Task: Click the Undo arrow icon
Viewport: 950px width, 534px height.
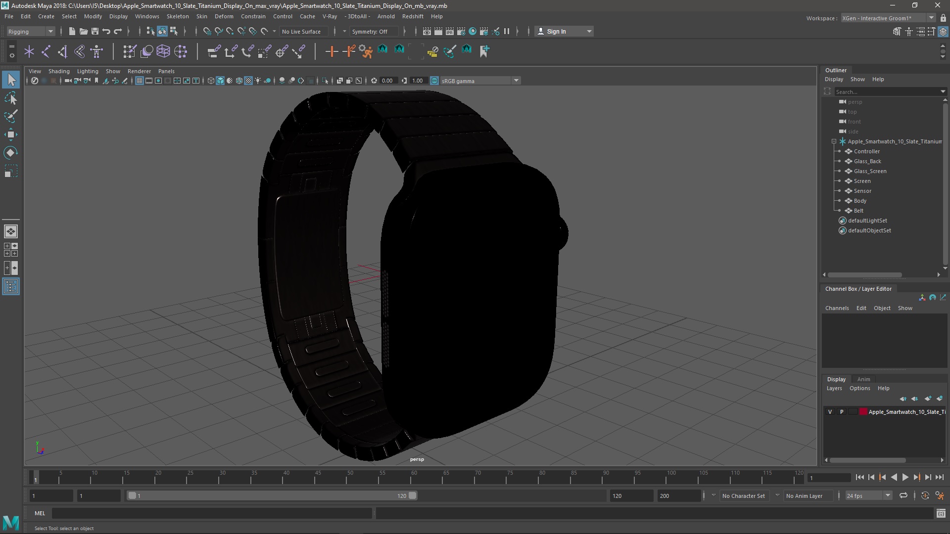Action: pyautogui.click(x=106, y=31)
